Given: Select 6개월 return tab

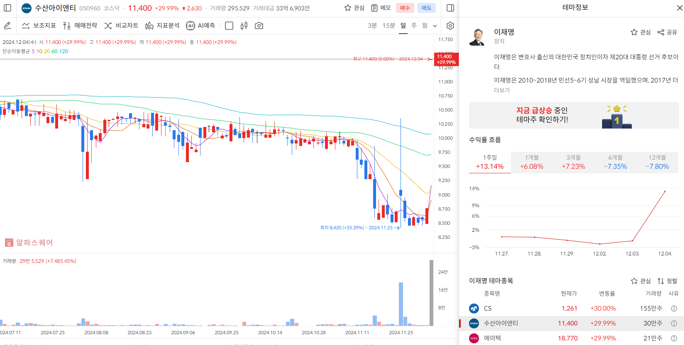Looking at the screenshot, I should click(616, 162).
